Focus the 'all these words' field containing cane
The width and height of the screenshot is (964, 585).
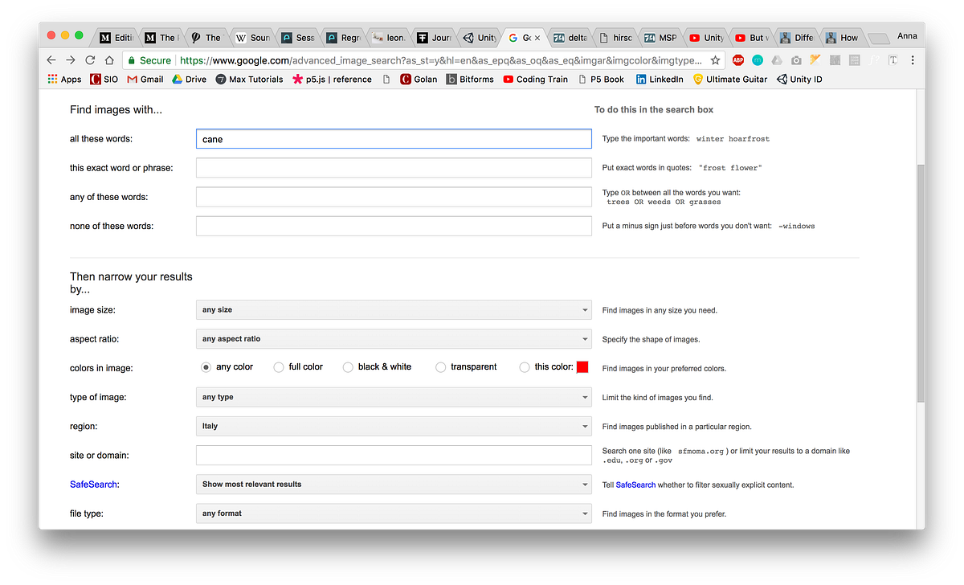pyautogui.click(x=394, y=139)
